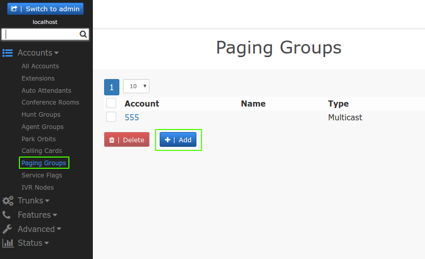Click the trash icon on Delete

pyautogui.click(x=112, y=140)
